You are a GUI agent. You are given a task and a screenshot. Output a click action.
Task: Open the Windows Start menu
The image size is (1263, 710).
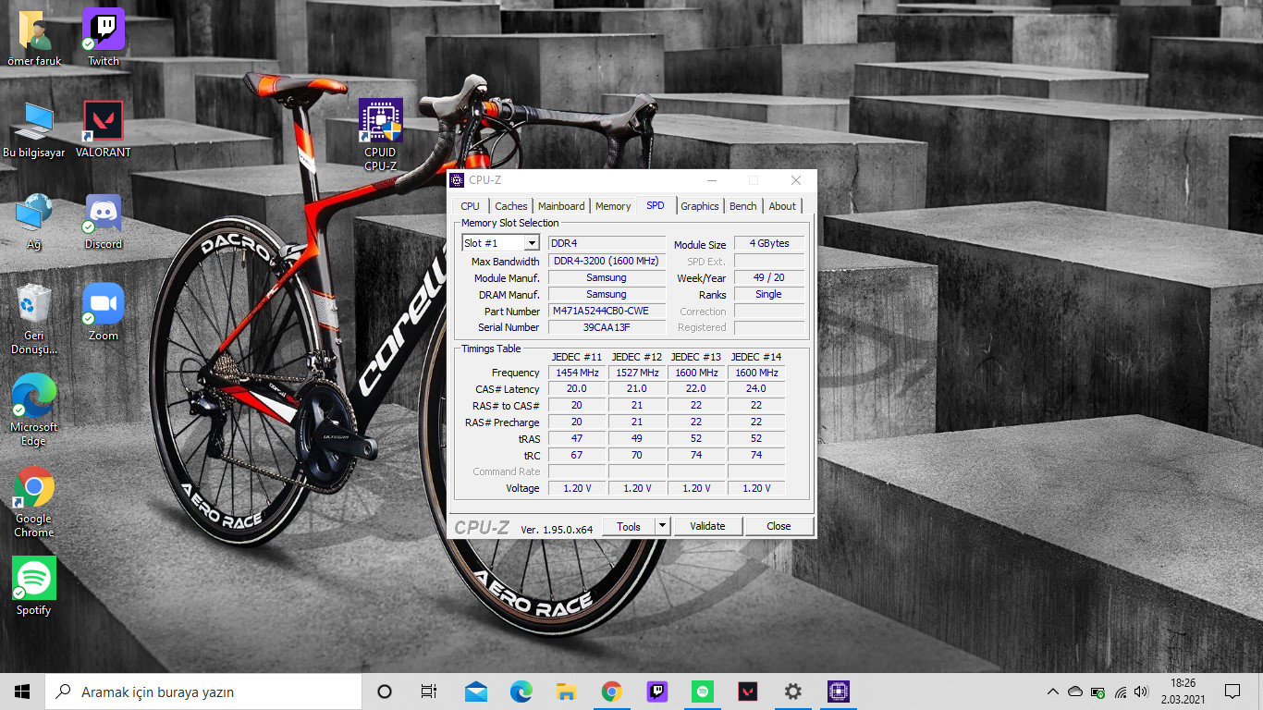coord(22,692)
